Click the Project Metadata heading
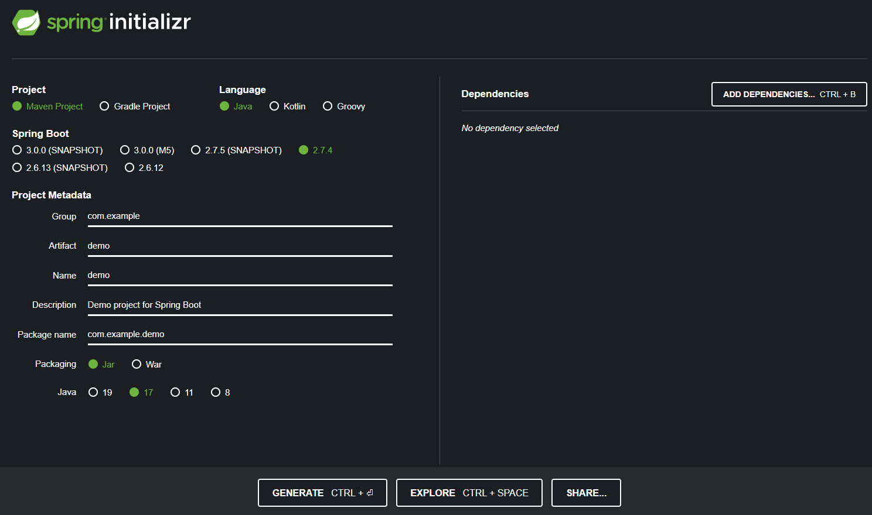The image size is (872, 515). (x=52, y=195)
